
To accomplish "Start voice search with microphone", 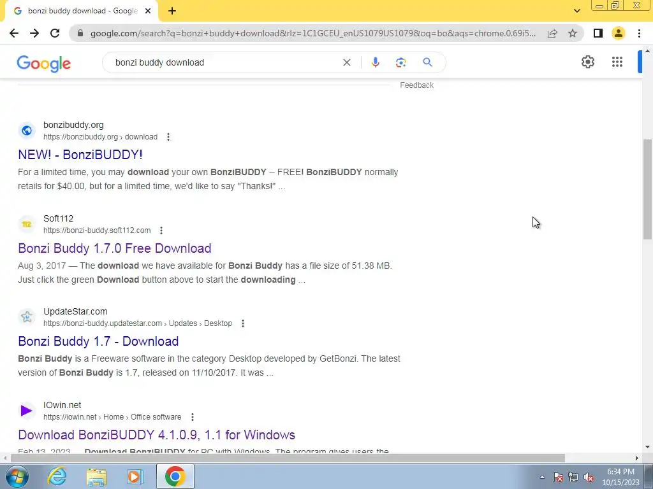I will [375, 62].
